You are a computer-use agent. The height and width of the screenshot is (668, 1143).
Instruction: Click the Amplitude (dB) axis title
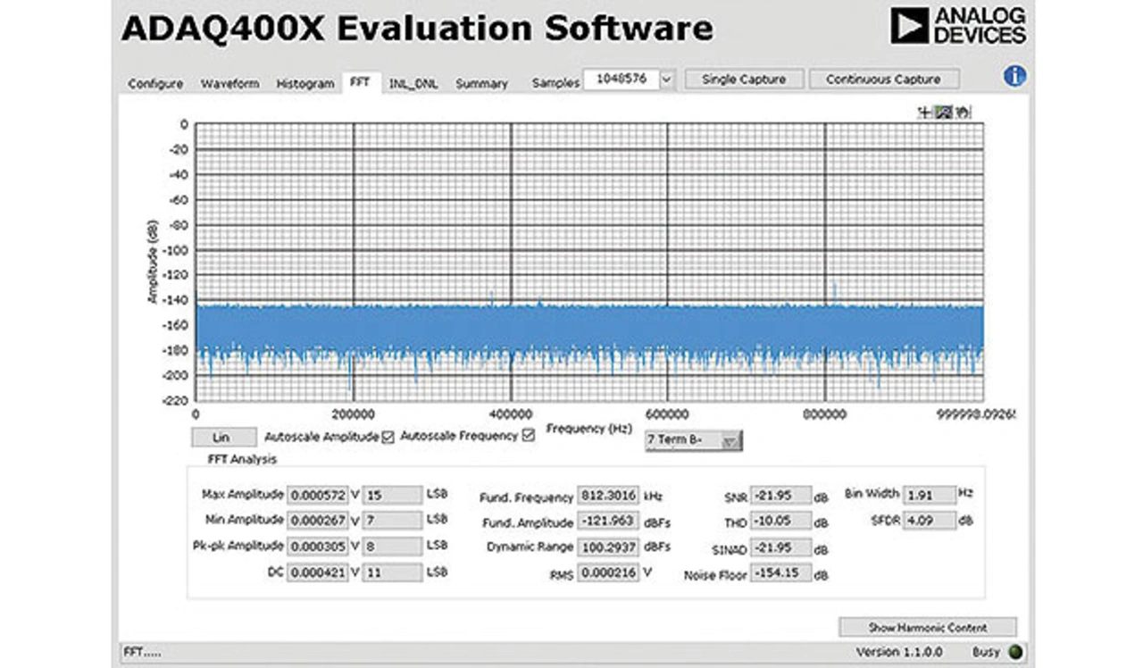154,263
